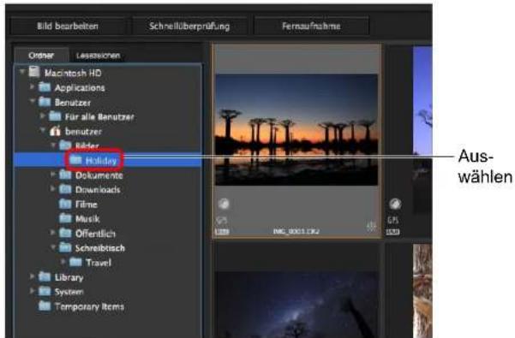Click the Holiday folder icon
This screenshot has height=338, width=515.
75,160
